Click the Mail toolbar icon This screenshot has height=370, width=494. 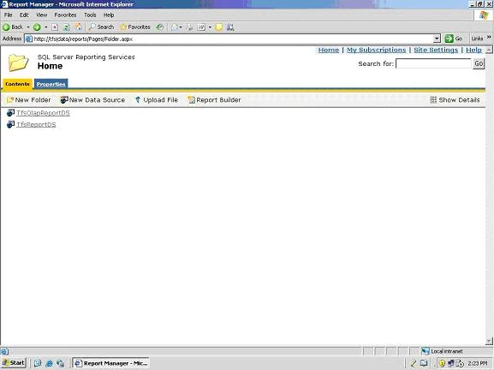[174, 27]
